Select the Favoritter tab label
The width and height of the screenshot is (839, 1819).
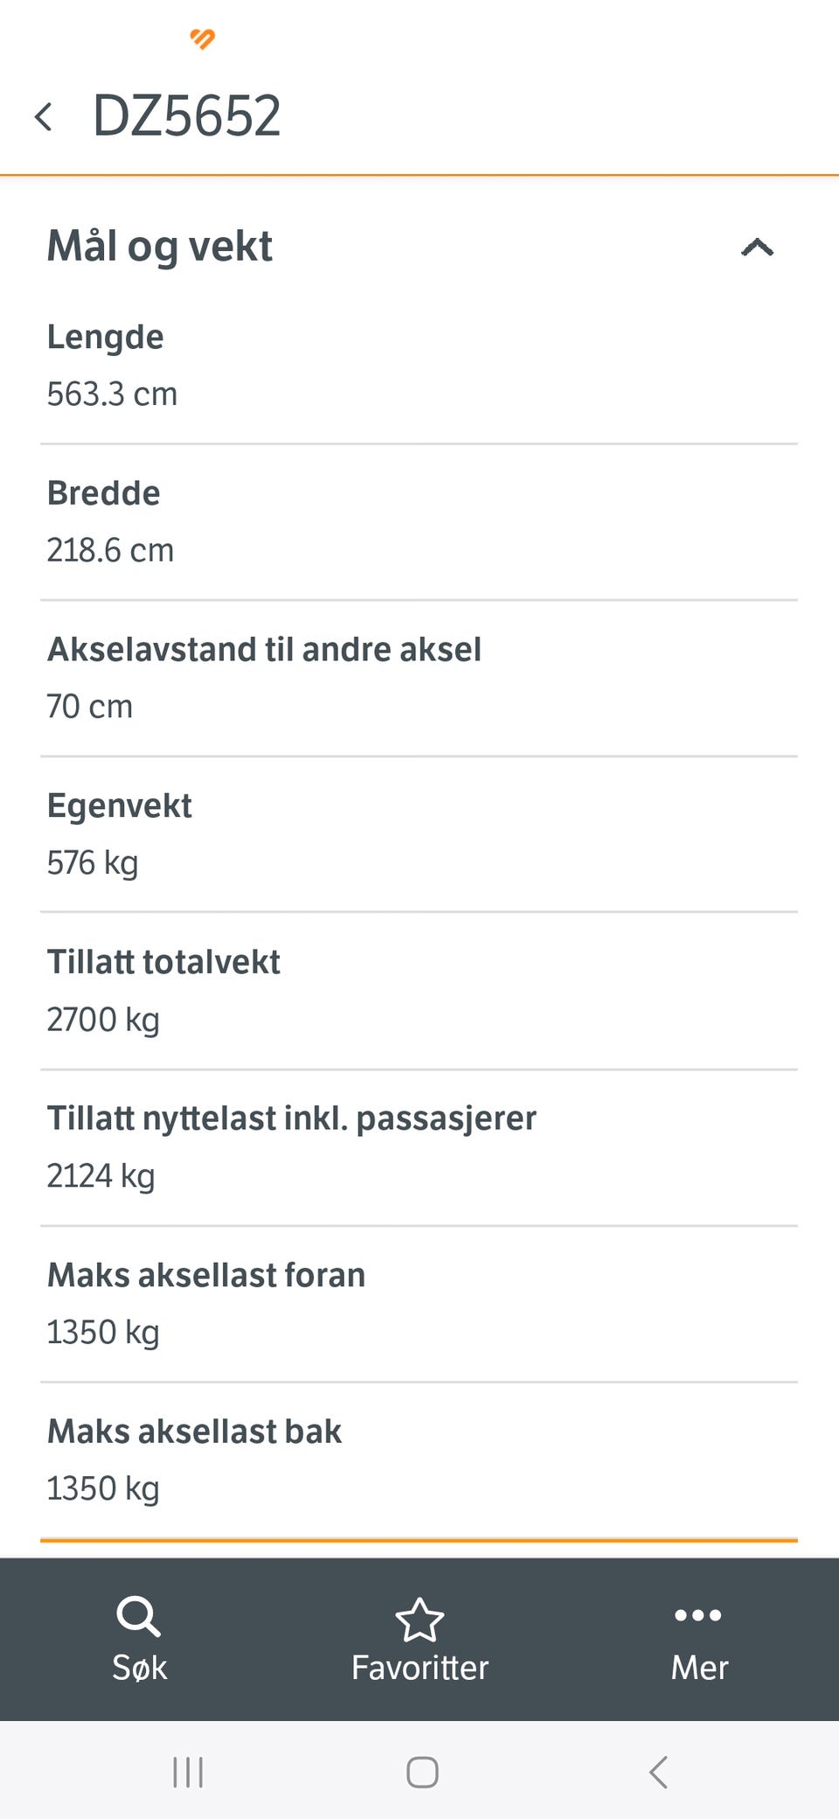(419, 1668)
